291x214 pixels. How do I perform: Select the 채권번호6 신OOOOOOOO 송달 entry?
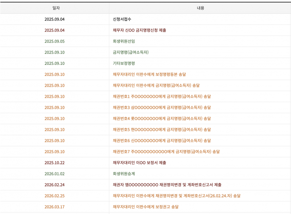162,141
